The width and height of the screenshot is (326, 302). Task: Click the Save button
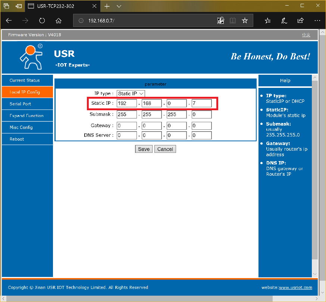[x=144, y=149]
